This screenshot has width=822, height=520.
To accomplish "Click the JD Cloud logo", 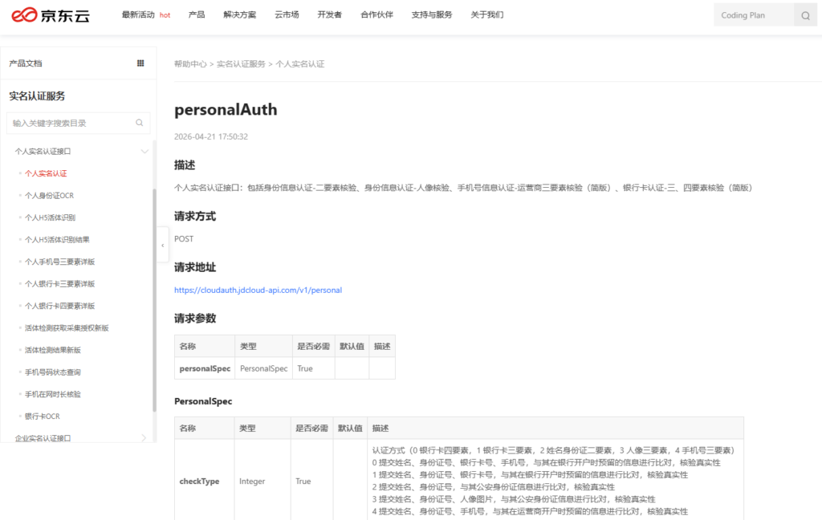I will 51,15.
